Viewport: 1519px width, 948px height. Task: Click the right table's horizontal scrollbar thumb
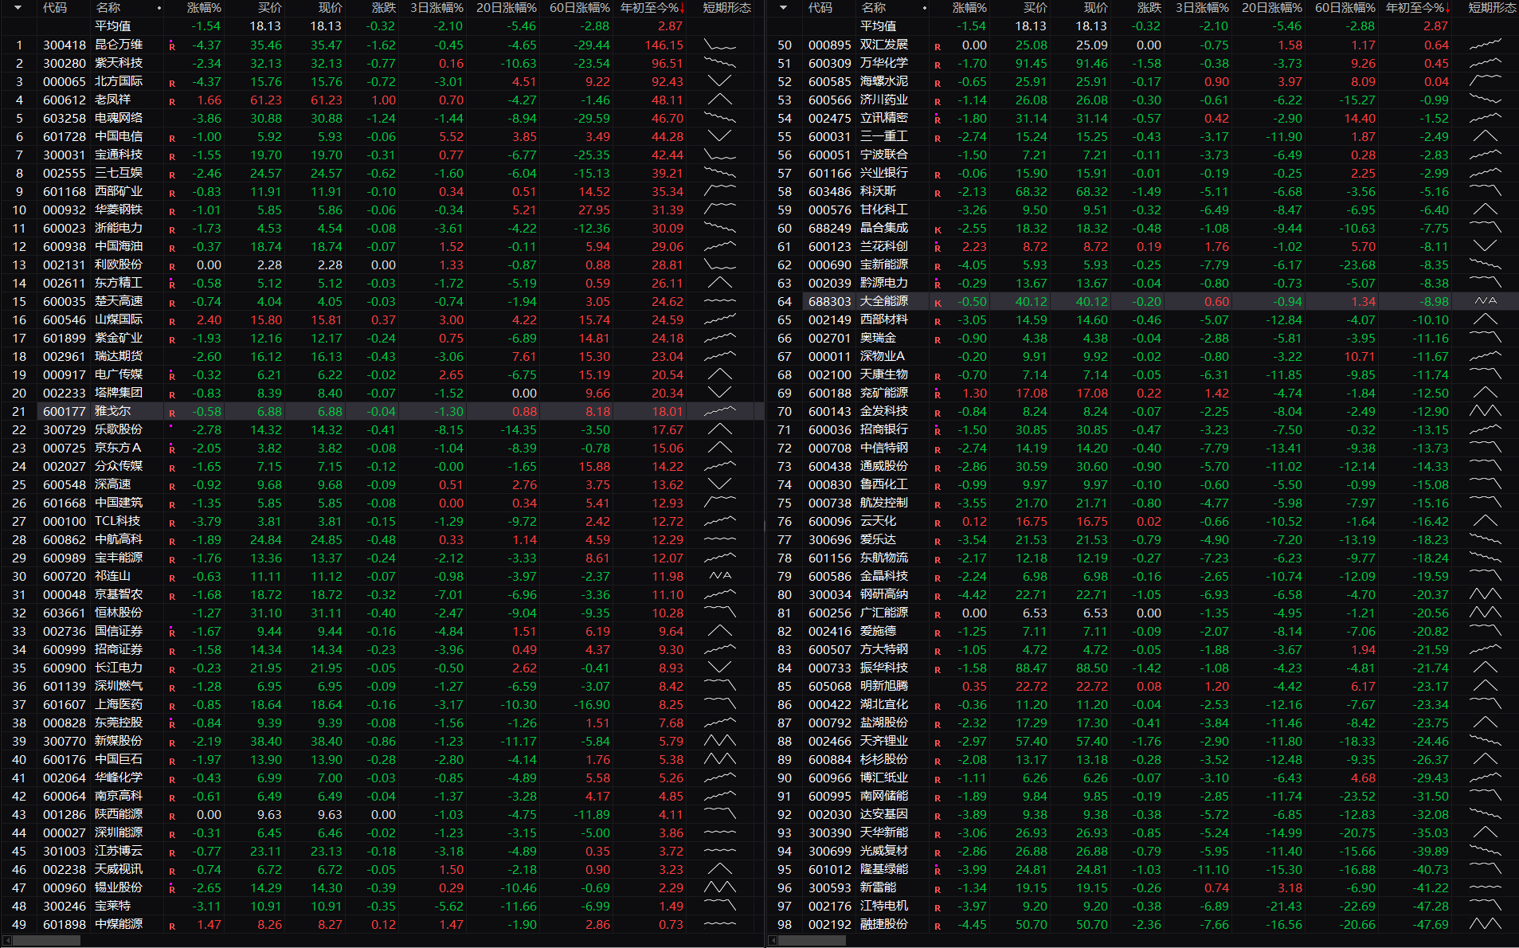click(x=812, y=941)
